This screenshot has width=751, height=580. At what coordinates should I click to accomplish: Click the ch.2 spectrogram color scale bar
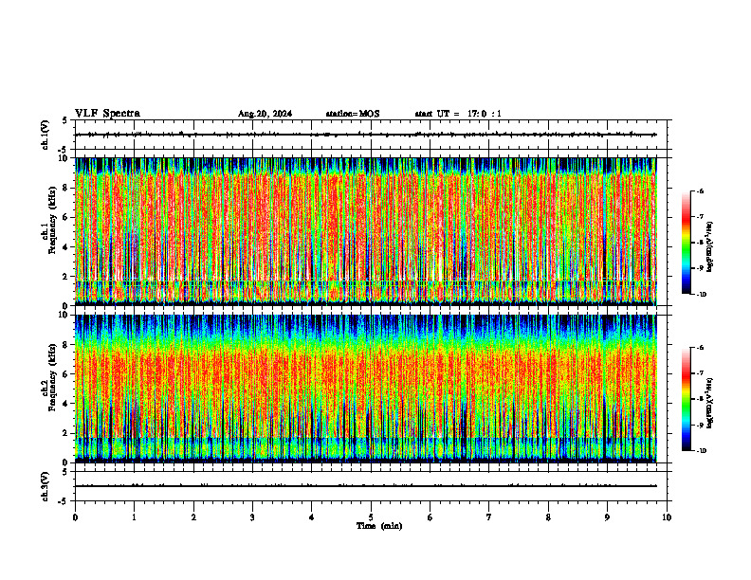click(686, 399)
